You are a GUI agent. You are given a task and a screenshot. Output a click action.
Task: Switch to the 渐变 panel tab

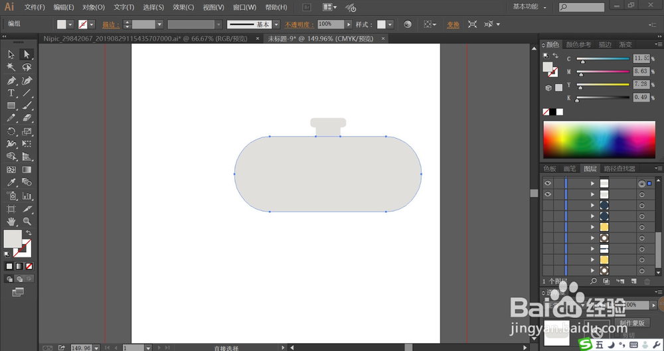point(625,44)
